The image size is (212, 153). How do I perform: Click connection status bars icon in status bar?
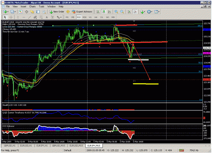pos(181,150)
